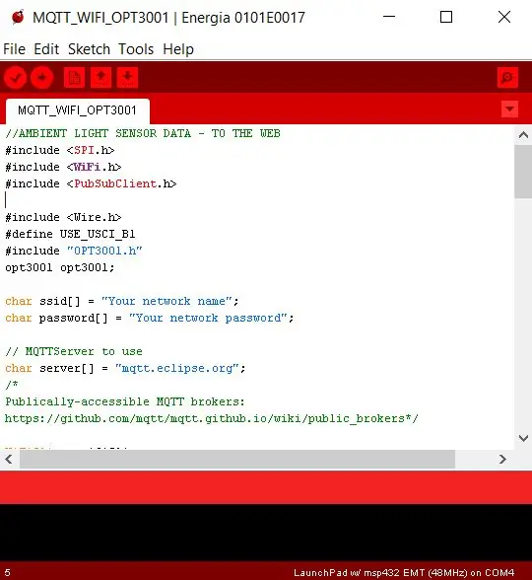Click the LaunchPad msp432 board status text

click(404, 572)
